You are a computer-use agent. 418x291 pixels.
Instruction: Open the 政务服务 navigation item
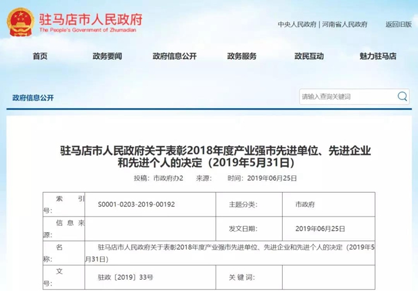click(242, 56)
